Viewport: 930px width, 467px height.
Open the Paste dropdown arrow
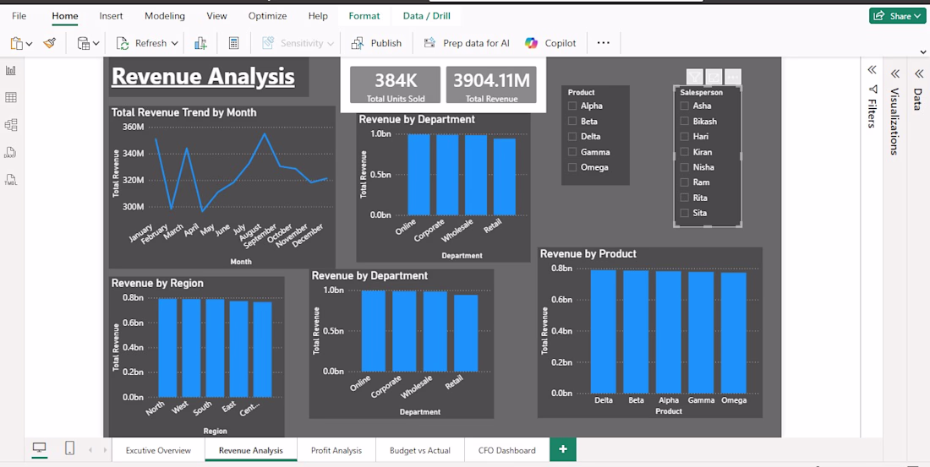pos(29,44)
